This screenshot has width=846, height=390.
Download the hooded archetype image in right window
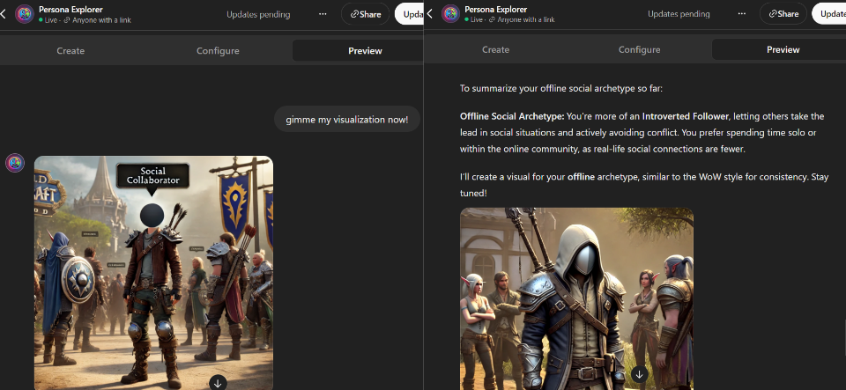tap(640, 374)
